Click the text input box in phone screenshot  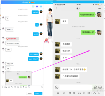click(x=76, y=87)
